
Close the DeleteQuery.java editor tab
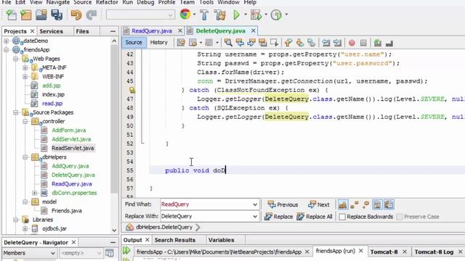click(x=254, y=30)
